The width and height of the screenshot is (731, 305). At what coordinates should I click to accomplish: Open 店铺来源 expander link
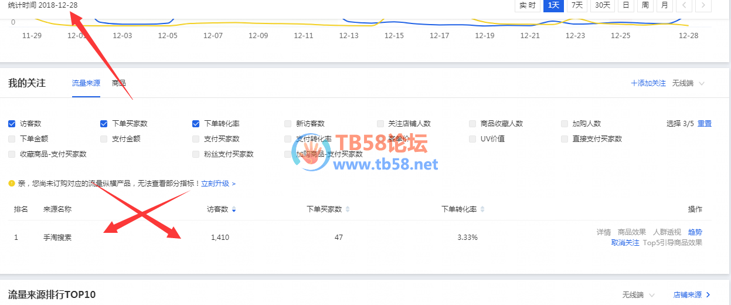click(x=692, y=294)
